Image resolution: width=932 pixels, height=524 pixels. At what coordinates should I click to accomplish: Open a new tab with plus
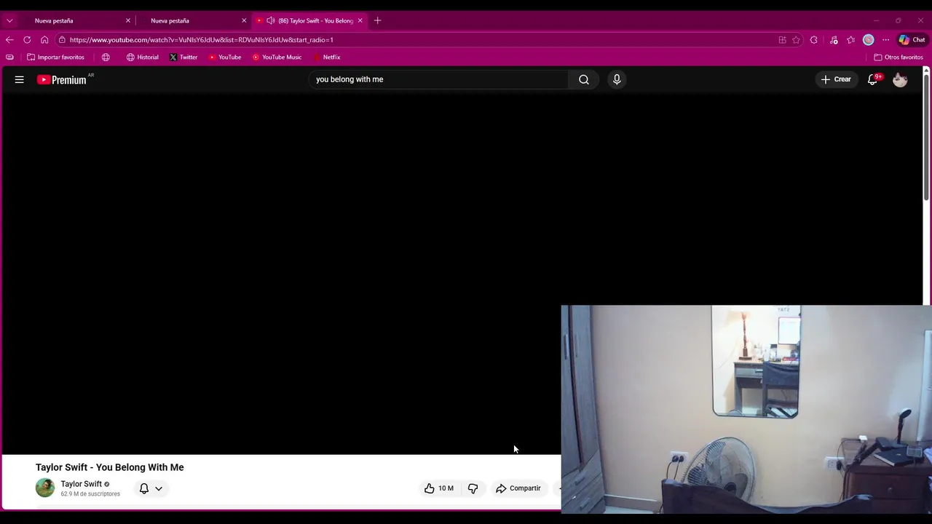click(x=377, y=20)
